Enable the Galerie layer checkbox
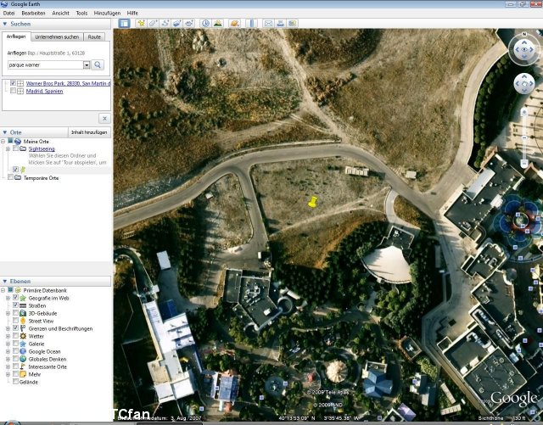Image resolution: width=543 pixels, height=425 pixels. pyautogui.click(x=15, y=344)
